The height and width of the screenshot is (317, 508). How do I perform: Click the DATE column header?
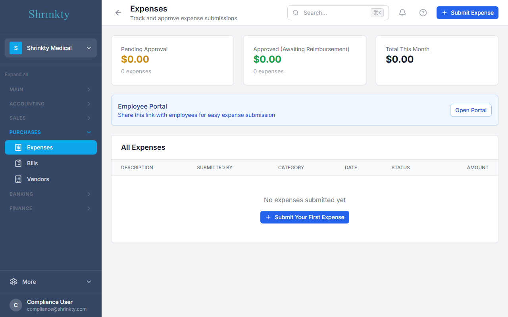351,168
